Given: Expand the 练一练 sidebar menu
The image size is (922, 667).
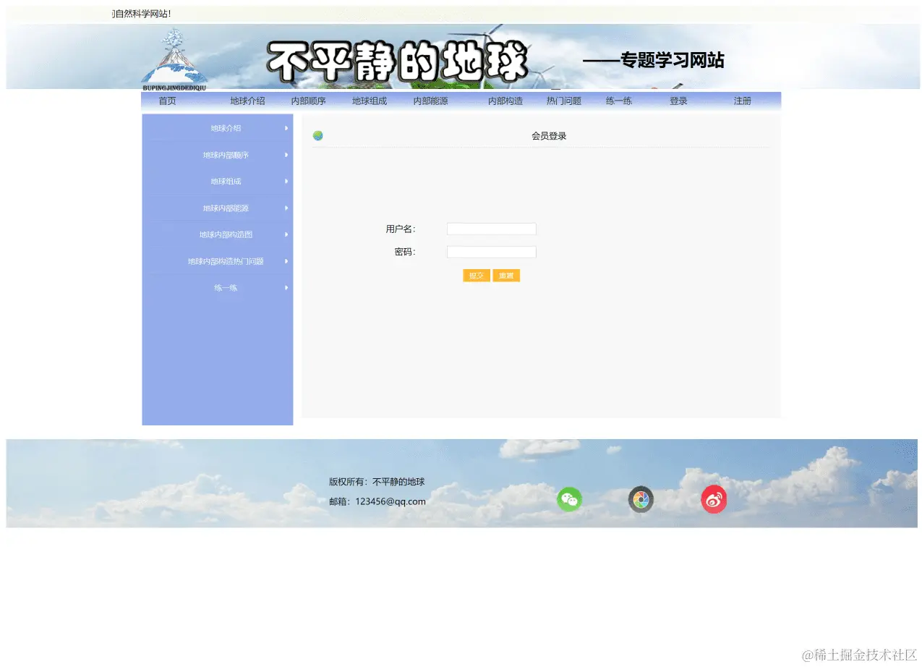Looking at the screenshot, I should click(226, 287).
